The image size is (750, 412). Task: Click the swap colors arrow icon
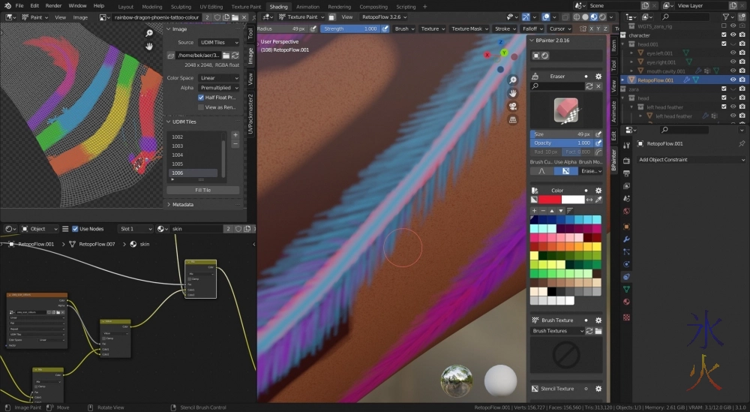pos(589,200)
